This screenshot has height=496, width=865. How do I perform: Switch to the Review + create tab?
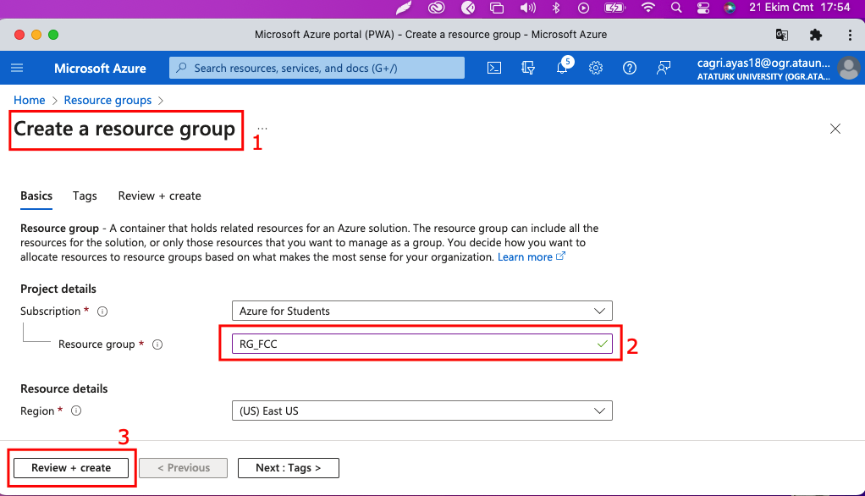point(159,196)
